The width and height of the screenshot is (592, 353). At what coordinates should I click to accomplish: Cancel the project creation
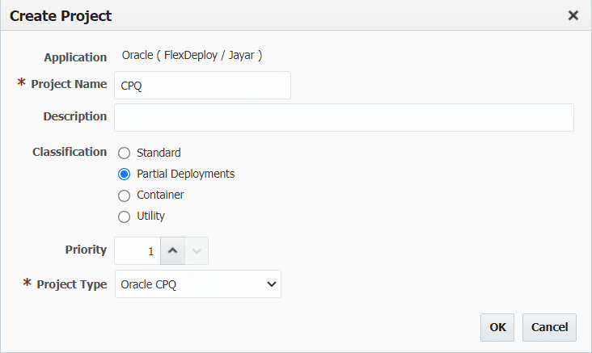[x=549, y=327]
